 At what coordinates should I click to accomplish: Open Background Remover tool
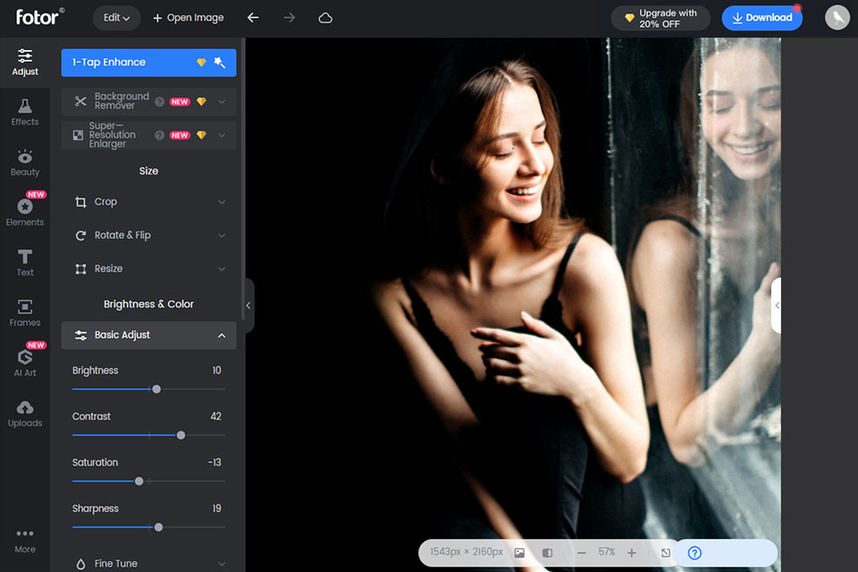[x=149, y=101]
